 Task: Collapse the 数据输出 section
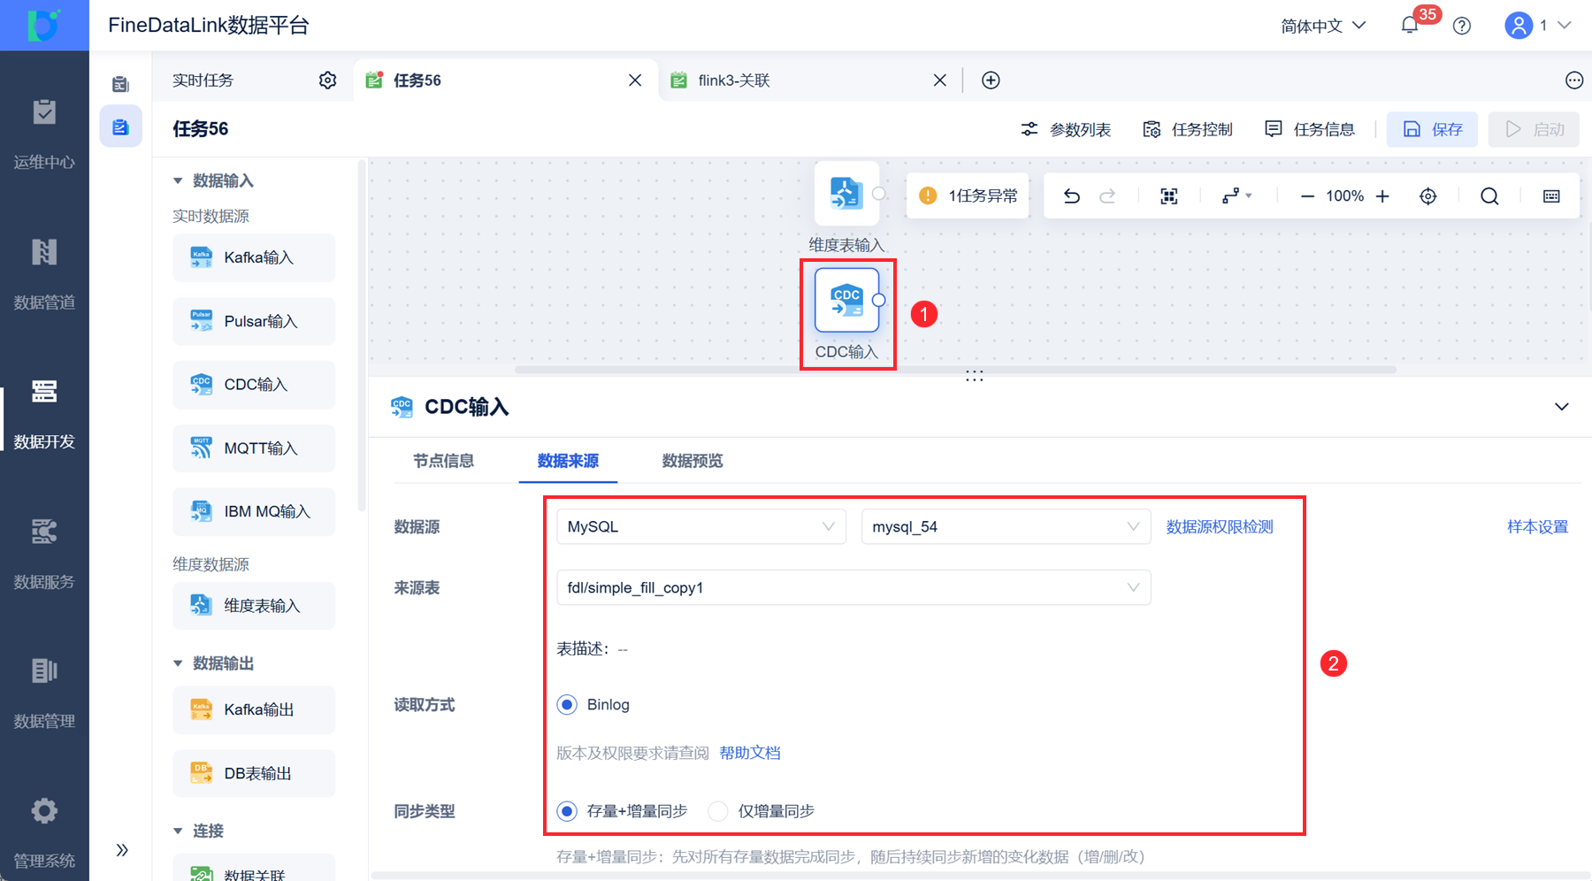tap(178, 663)
